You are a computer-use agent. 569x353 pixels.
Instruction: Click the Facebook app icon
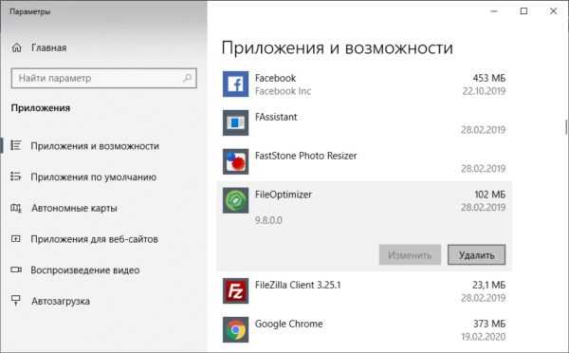pyautogui.click(x=235, y=84)
